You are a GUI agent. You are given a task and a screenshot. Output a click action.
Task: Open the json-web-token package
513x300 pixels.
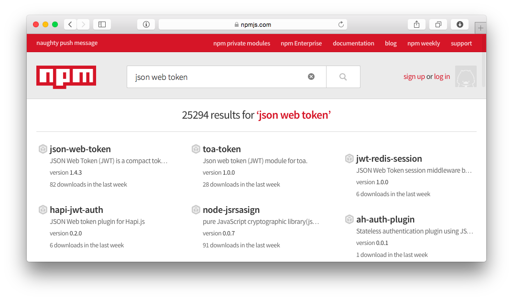point(80,149)
